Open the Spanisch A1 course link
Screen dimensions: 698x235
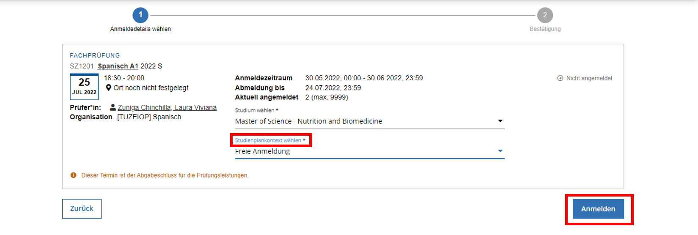pyautogui.click(x=118, y=66)
